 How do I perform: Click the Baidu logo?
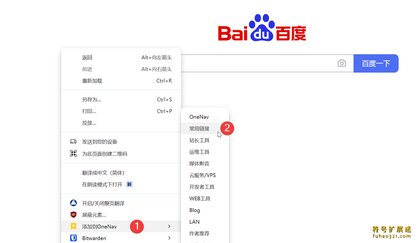(x=262, y=28)
